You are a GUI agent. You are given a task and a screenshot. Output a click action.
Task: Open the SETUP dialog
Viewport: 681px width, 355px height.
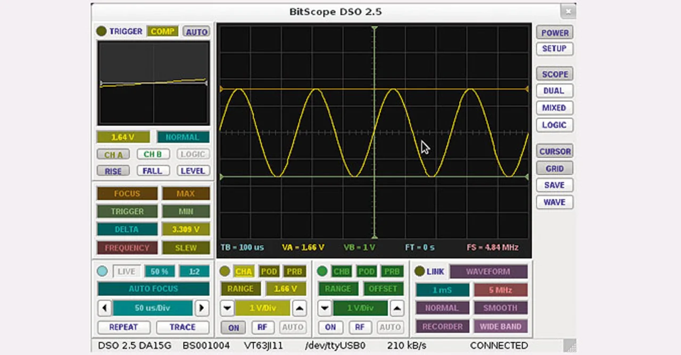point(554,48)
